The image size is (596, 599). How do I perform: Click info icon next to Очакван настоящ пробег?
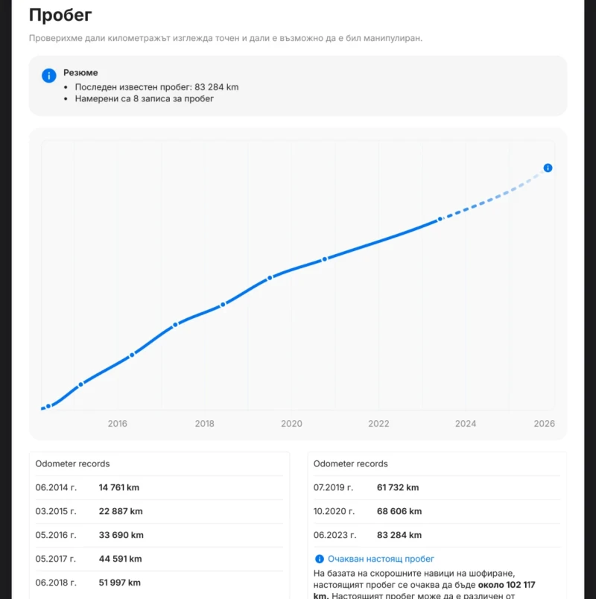(x=320, y=559)
